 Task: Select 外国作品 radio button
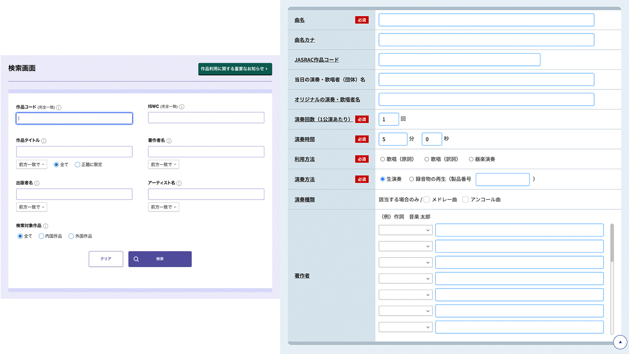(x=71, y=236)
